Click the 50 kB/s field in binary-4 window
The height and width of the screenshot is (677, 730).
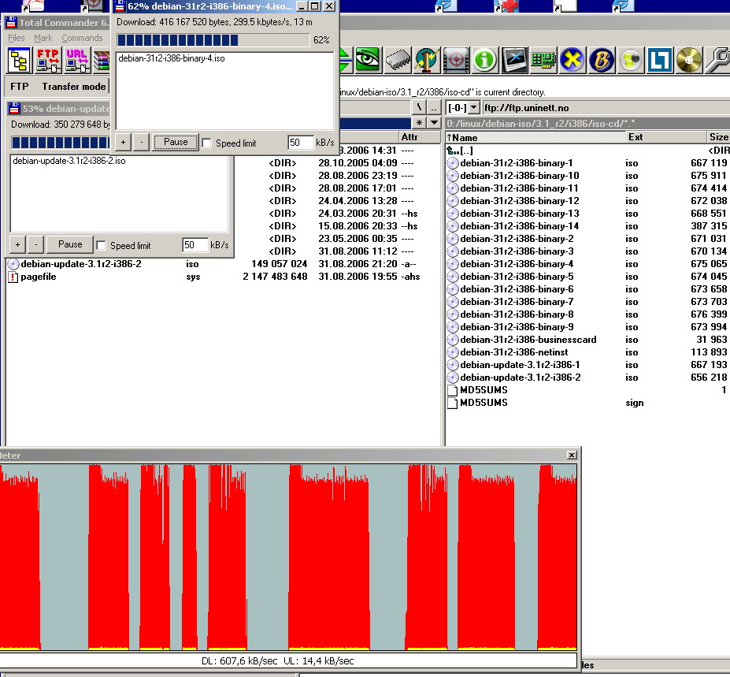coord(301,143)
